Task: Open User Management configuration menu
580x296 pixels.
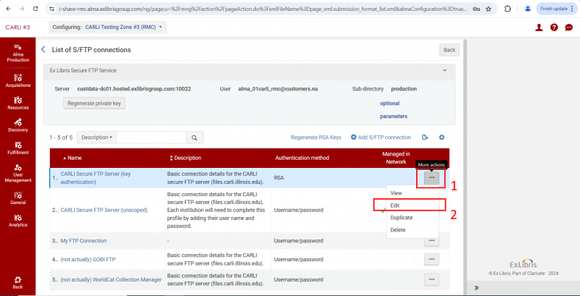Action: point(17,173)
